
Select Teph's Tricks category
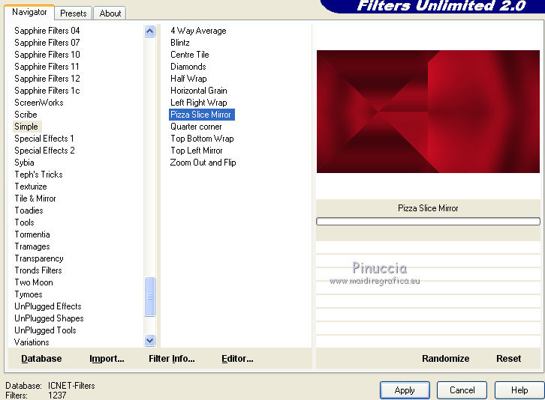38,175
